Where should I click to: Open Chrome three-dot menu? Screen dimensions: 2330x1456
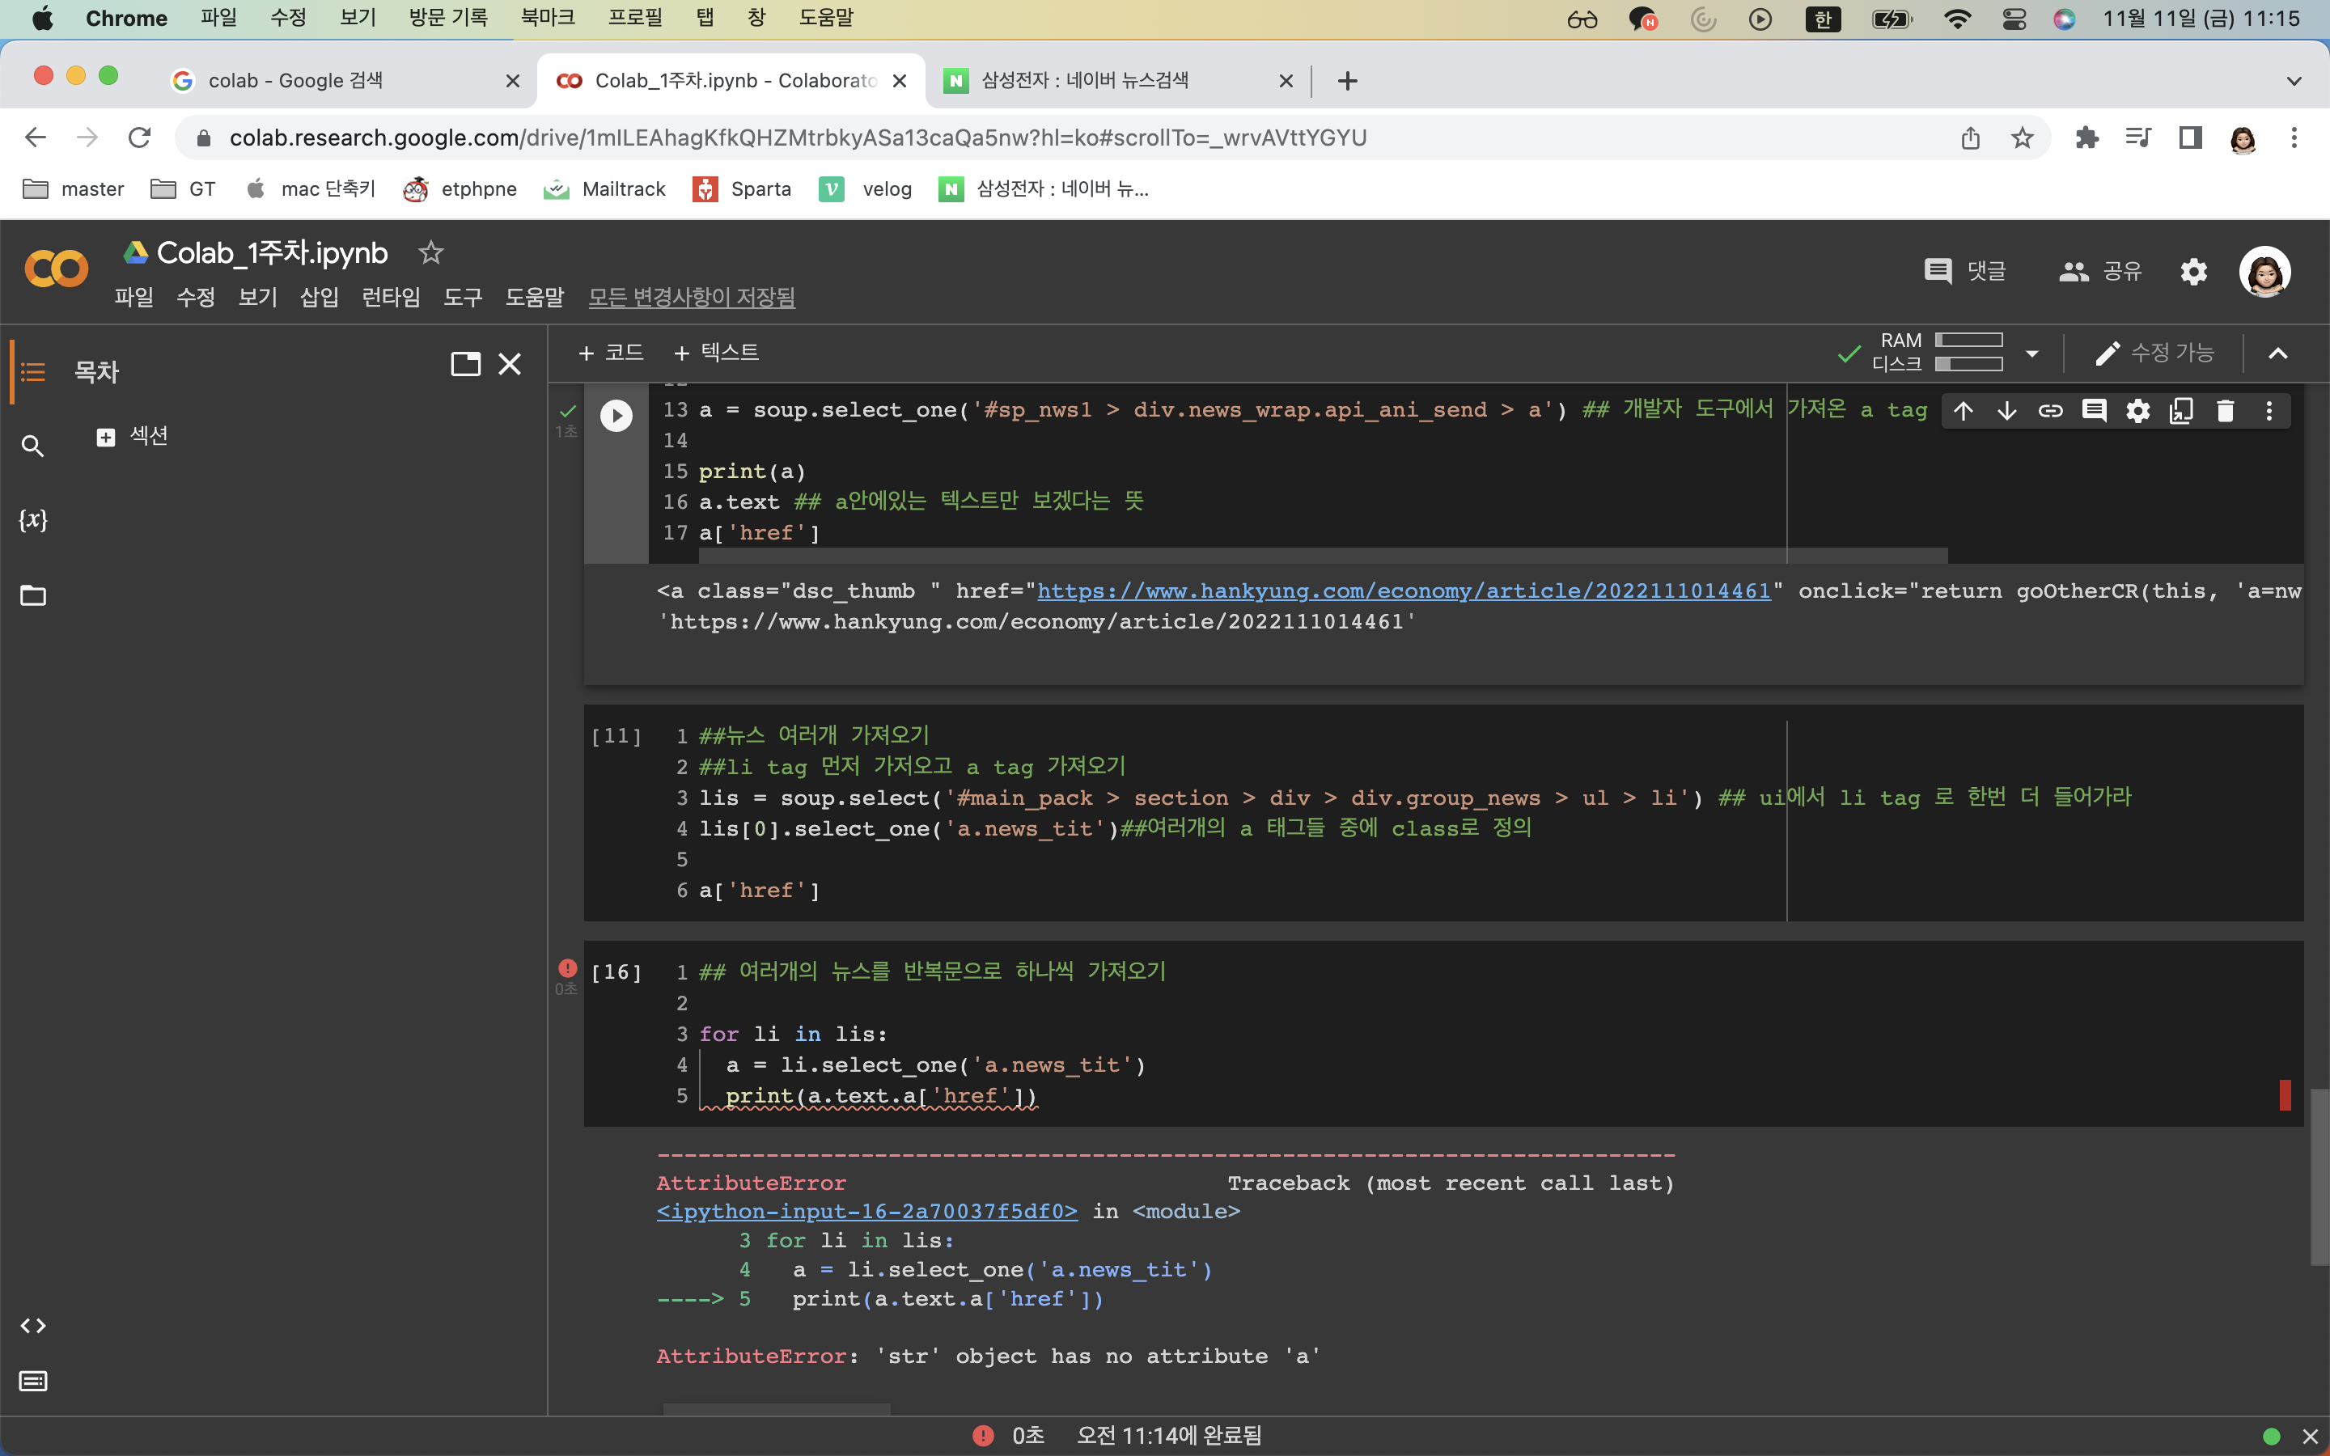coord(2294,138)
